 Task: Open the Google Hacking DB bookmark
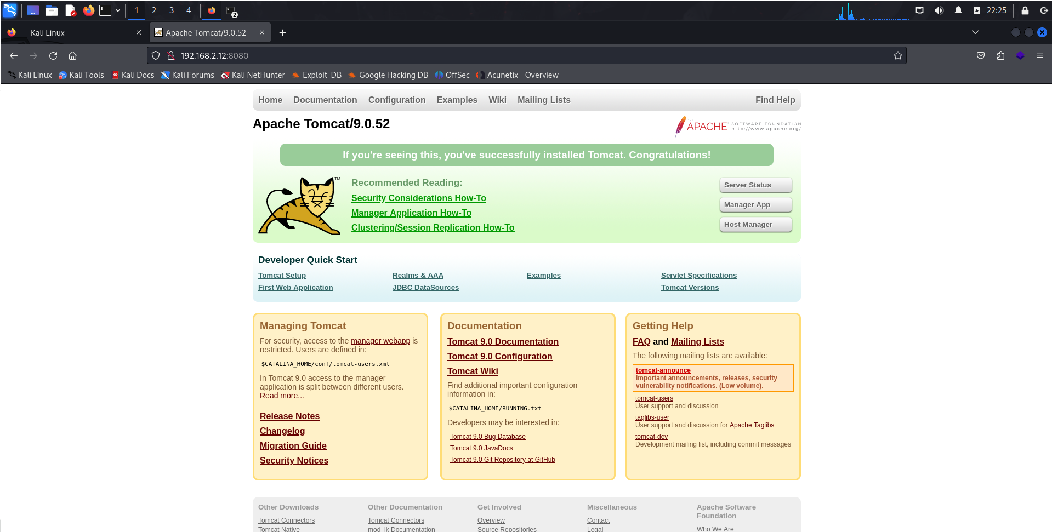click(x=388, y=75)
